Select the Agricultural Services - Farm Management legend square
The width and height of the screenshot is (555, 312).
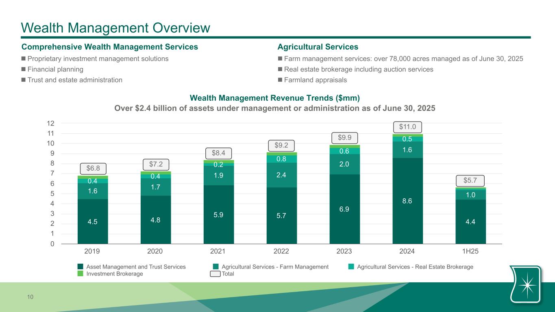pos(216,267)
